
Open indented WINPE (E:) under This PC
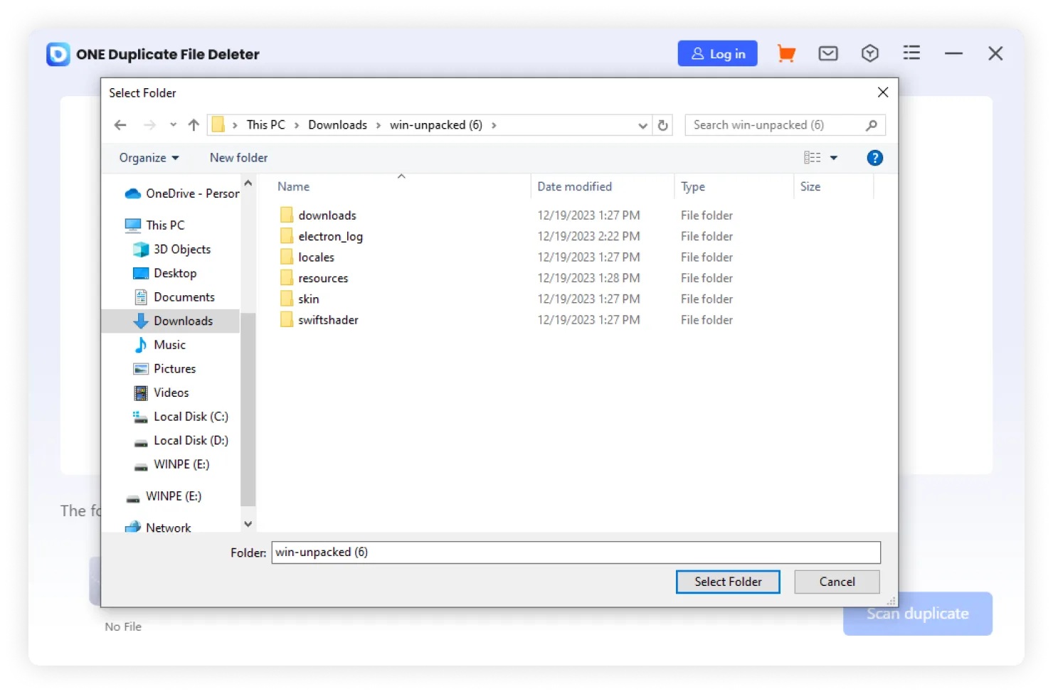(181, 464)
